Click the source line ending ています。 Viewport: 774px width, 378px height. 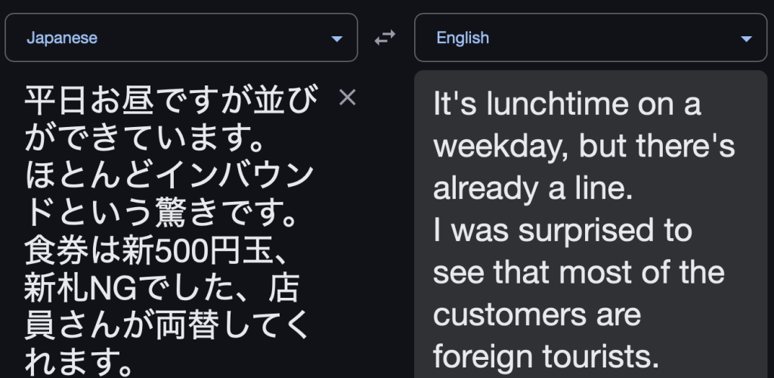[x=144, y=139]
